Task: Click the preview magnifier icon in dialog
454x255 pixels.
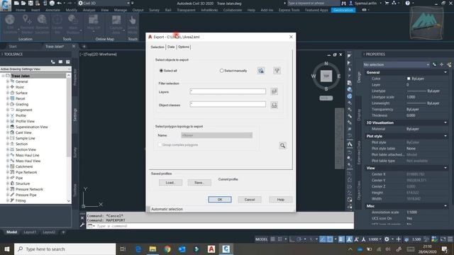Action: tap(282, 145)
